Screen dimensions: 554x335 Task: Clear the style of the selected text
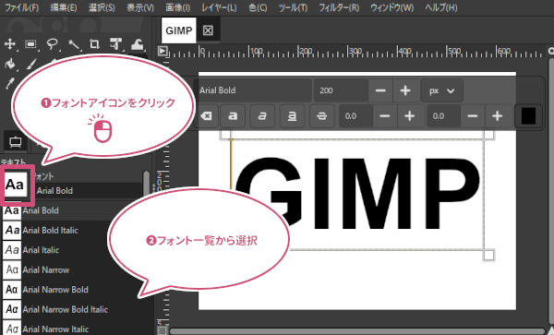click(206, 115)
